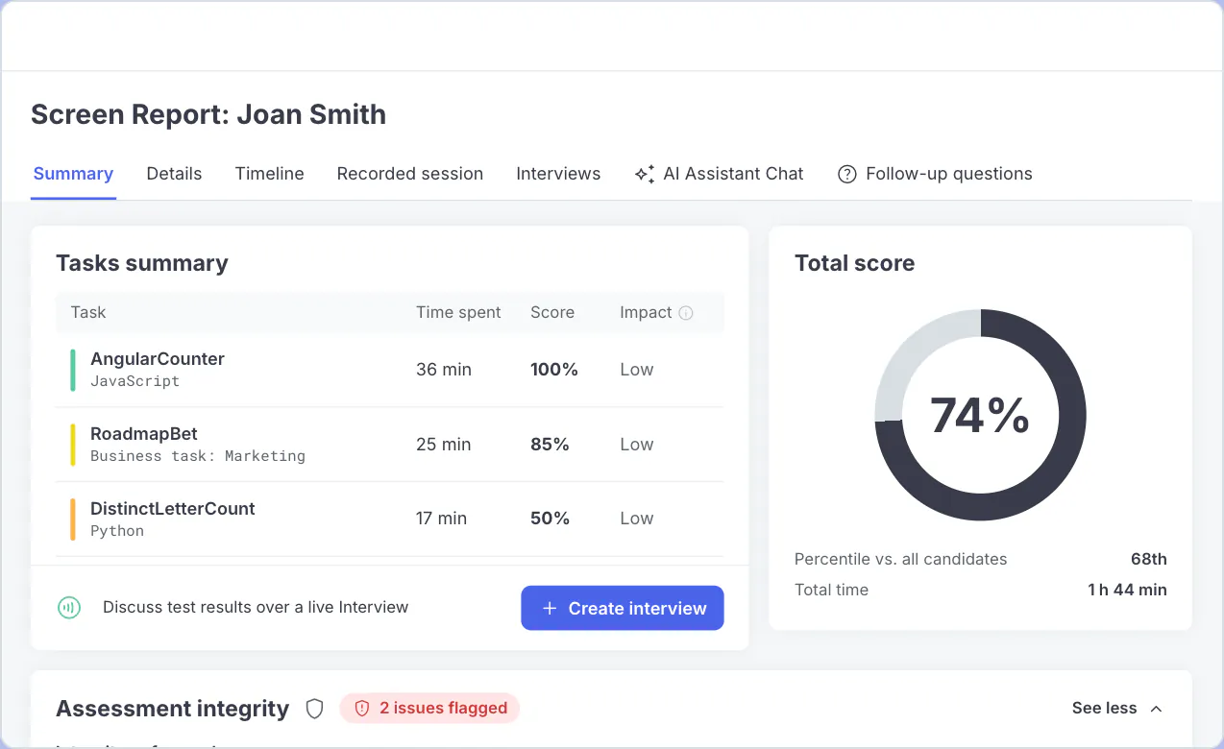Click the Low impact for AngularCounter

(637, 370)
